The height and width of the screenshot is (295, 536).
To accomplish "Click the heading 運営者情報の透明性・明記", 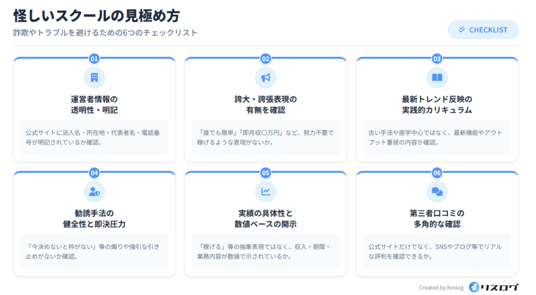I will (94, 104).
